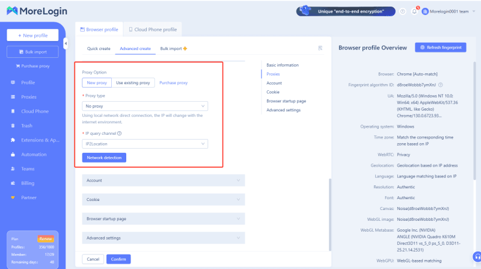The image size is (481, 269).
Task: Switch to Browser profile tab
Action: 99,29
